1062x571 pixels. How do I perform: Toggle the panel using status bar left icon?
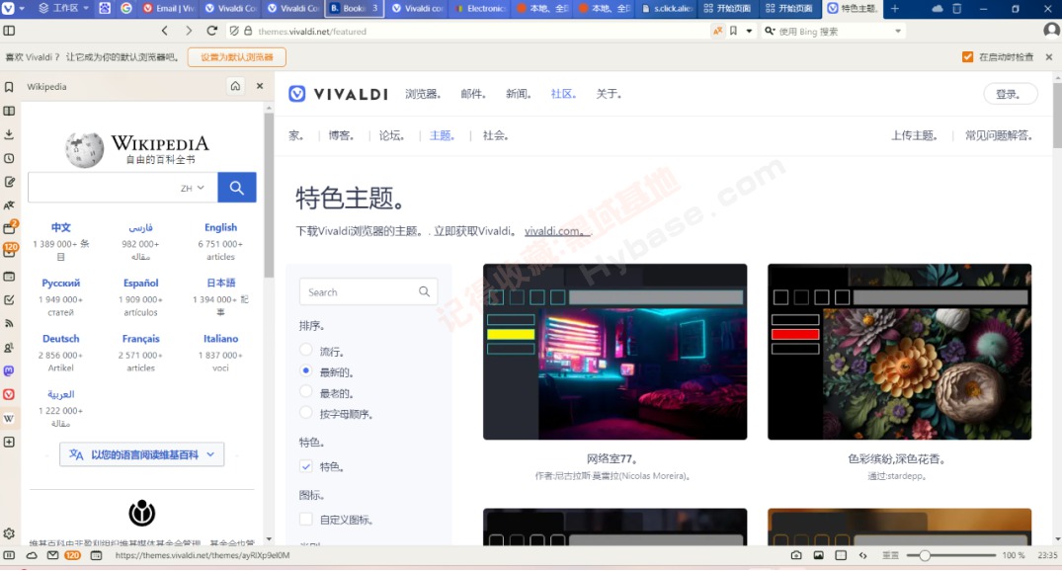click(9, 555)
